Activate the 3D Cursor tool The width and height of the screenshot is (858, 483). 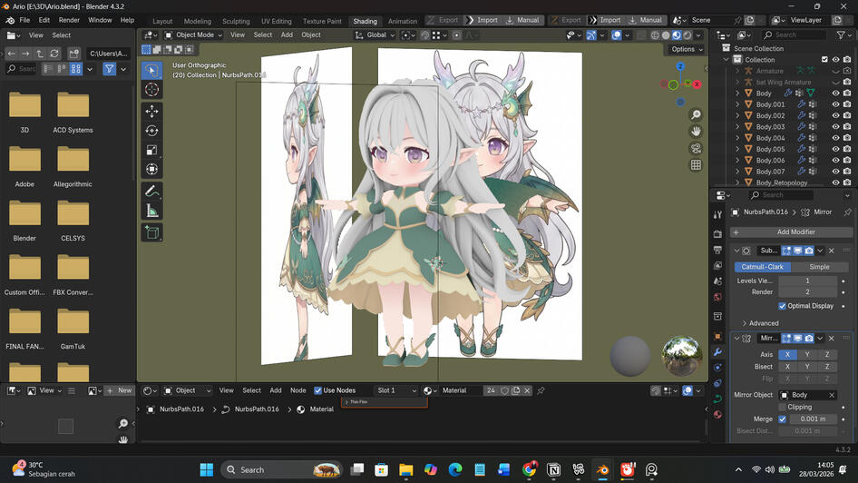(x=152, y=89)
